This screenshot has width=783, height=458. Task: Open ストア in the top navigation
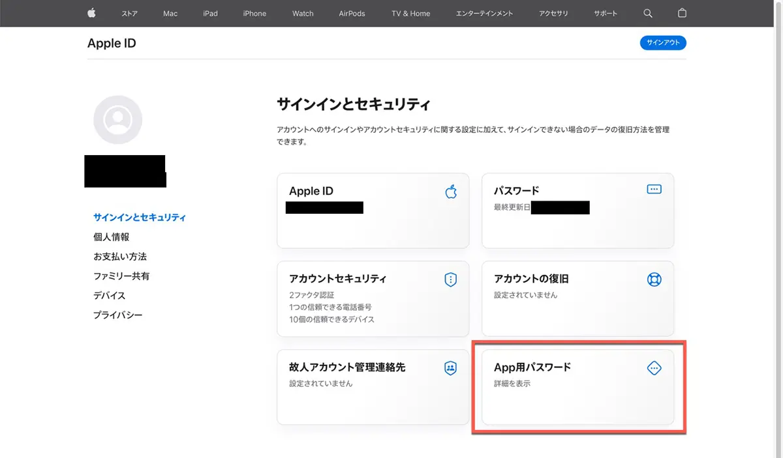click(x=129, y=14)
